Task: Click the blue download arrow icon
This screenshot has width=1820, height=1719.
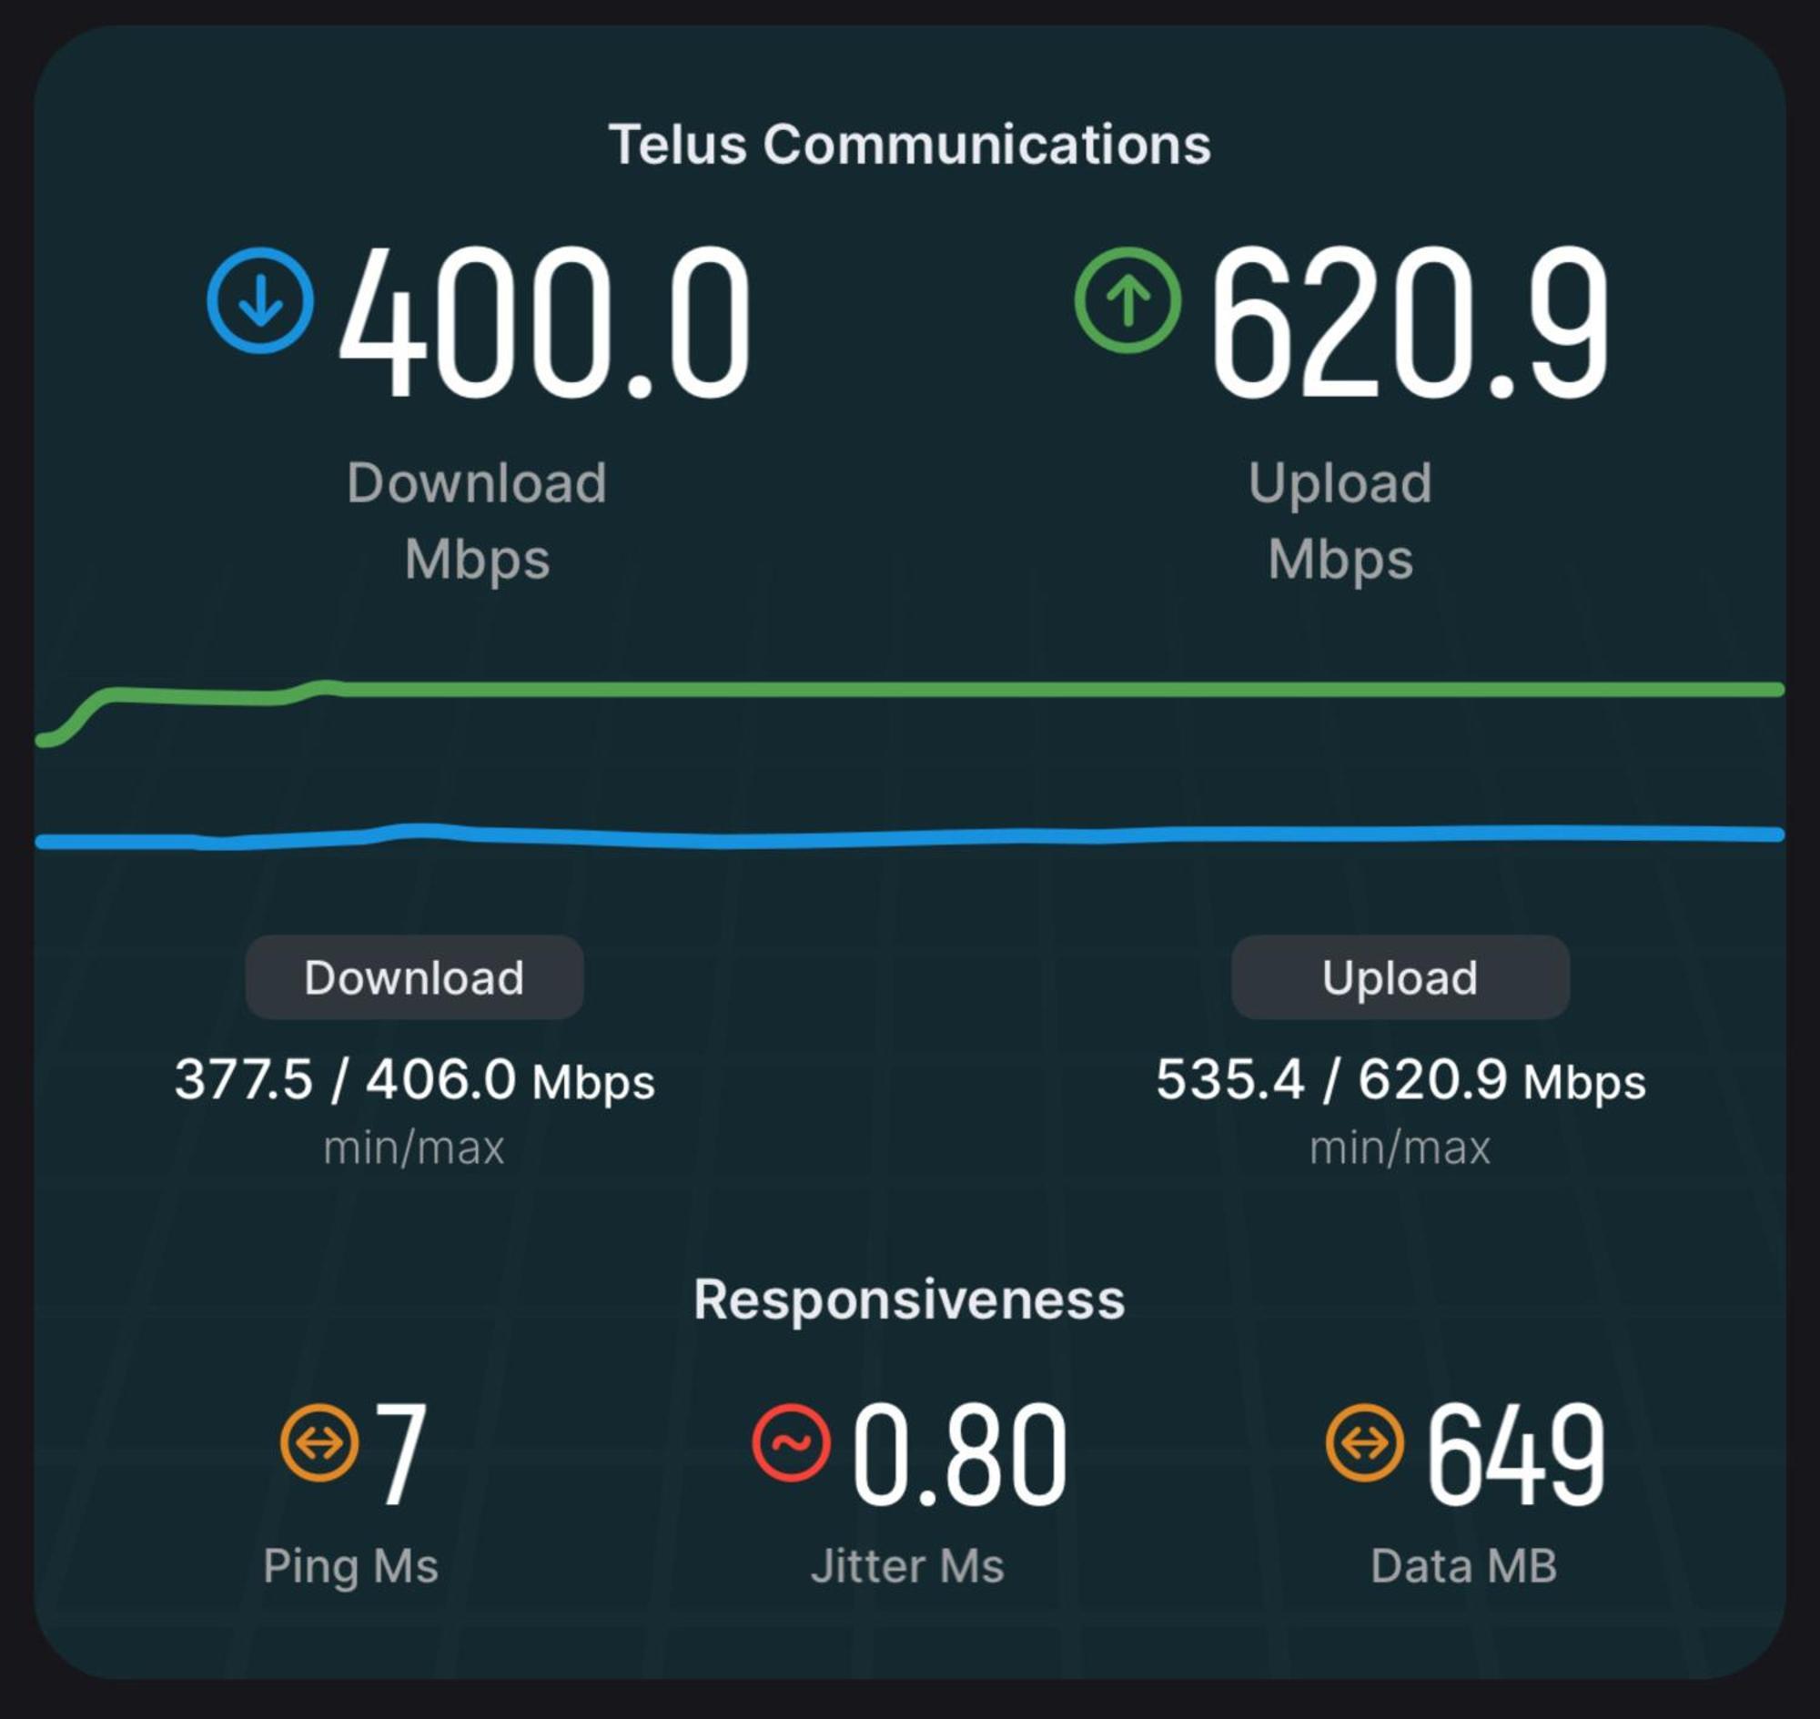Action: coord(260,300)
